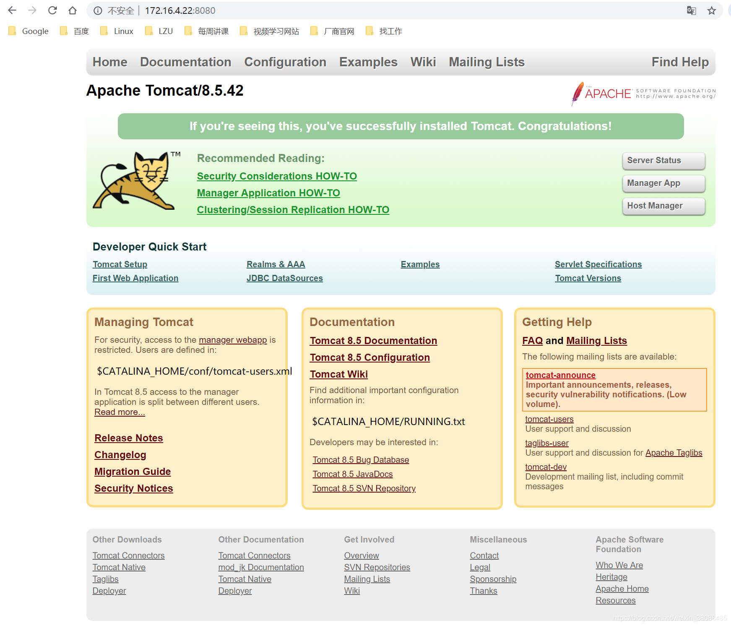Open Tomcat 8.5 Bug Database link
The height and width of the screenshot is (626, 731).
click(361, 460)
